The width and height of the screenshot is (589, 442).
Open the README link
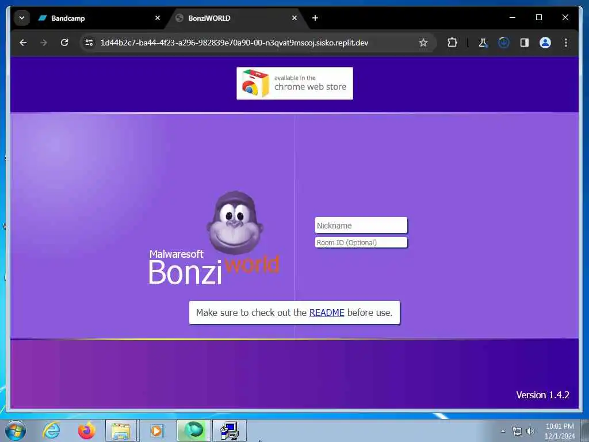pyautogui.click(x=327, y=313)
